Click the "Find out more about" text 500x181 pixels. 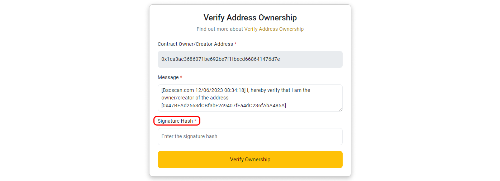pyautogui.click(x=220, y=29)
